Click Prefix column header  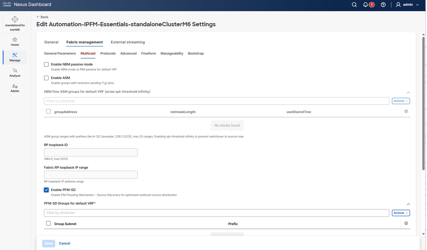[233, 224]
